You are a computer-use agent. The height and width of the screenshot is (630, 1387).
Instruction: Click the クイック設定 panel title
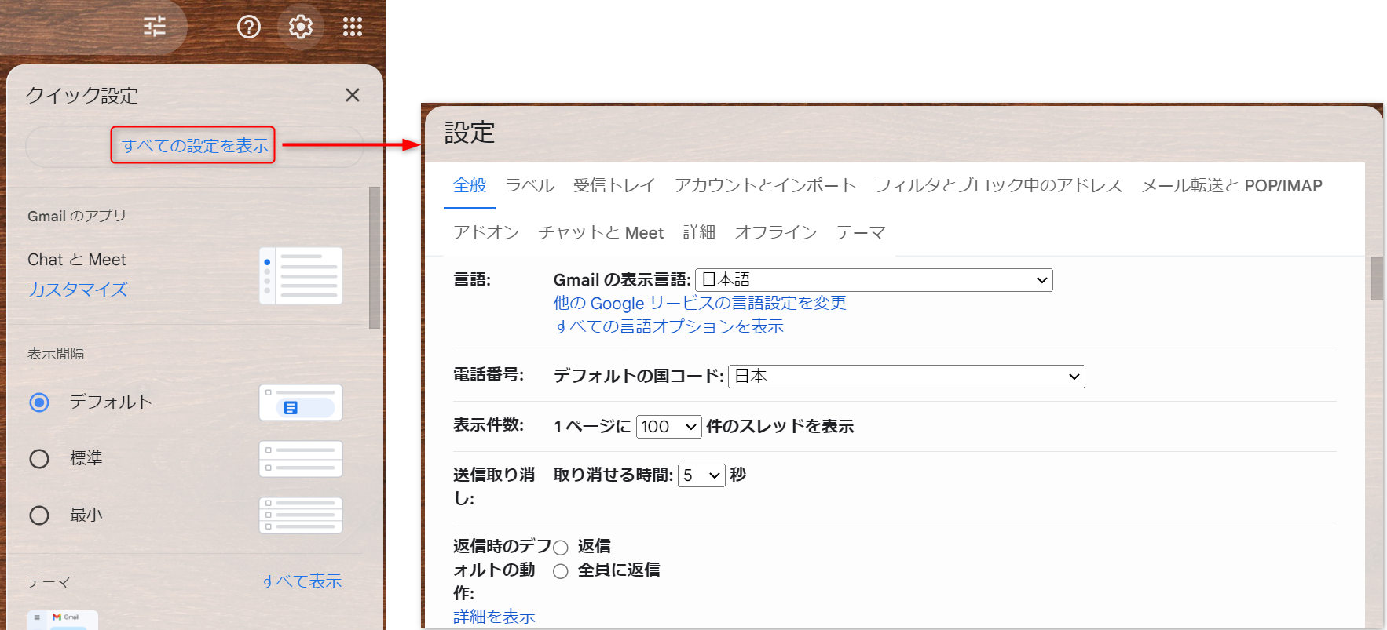point(82,96)
